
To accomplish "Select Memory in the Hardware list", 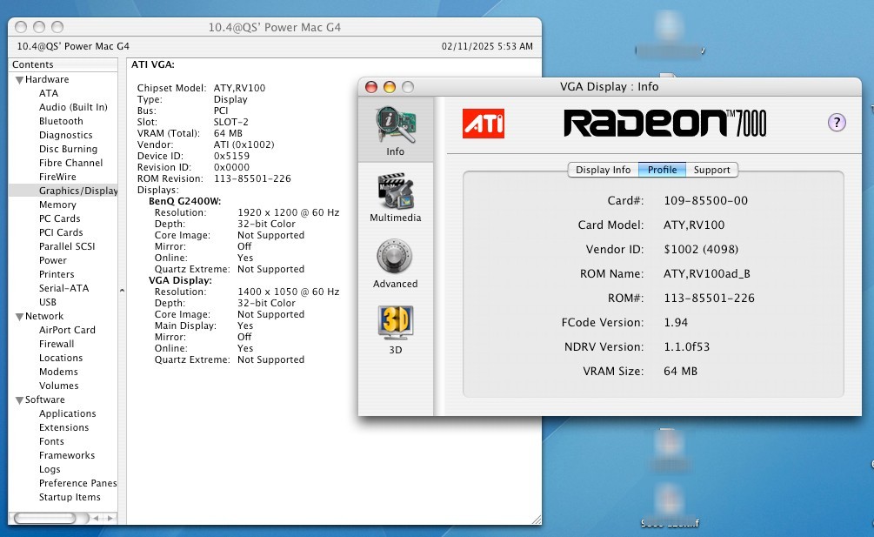I will click(x=57, y=205).
